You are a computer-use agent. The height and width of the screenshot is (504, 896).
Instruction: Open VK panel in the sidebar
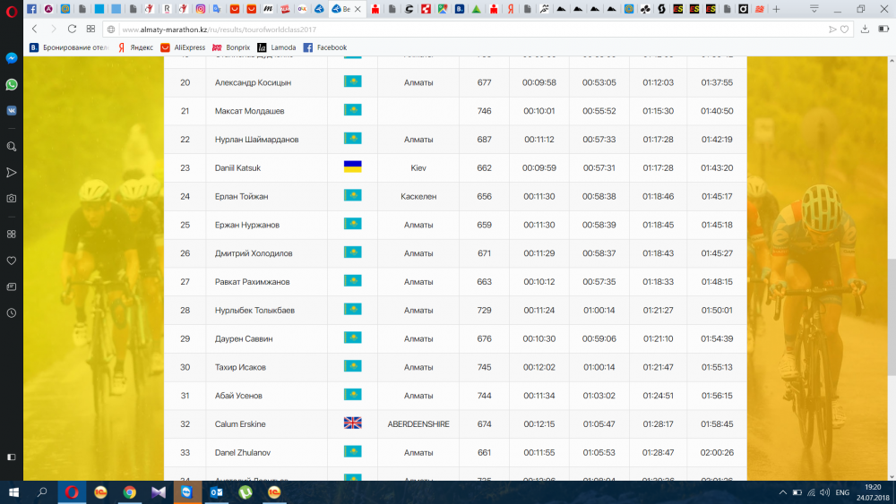pos(12,110)
